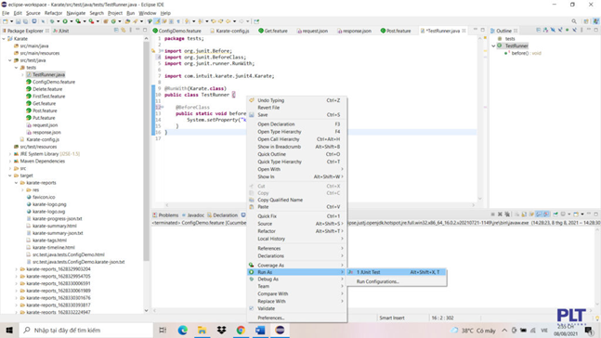Sort Outline members alphabetically
This screenshot has height=338, width=601.
546,31
